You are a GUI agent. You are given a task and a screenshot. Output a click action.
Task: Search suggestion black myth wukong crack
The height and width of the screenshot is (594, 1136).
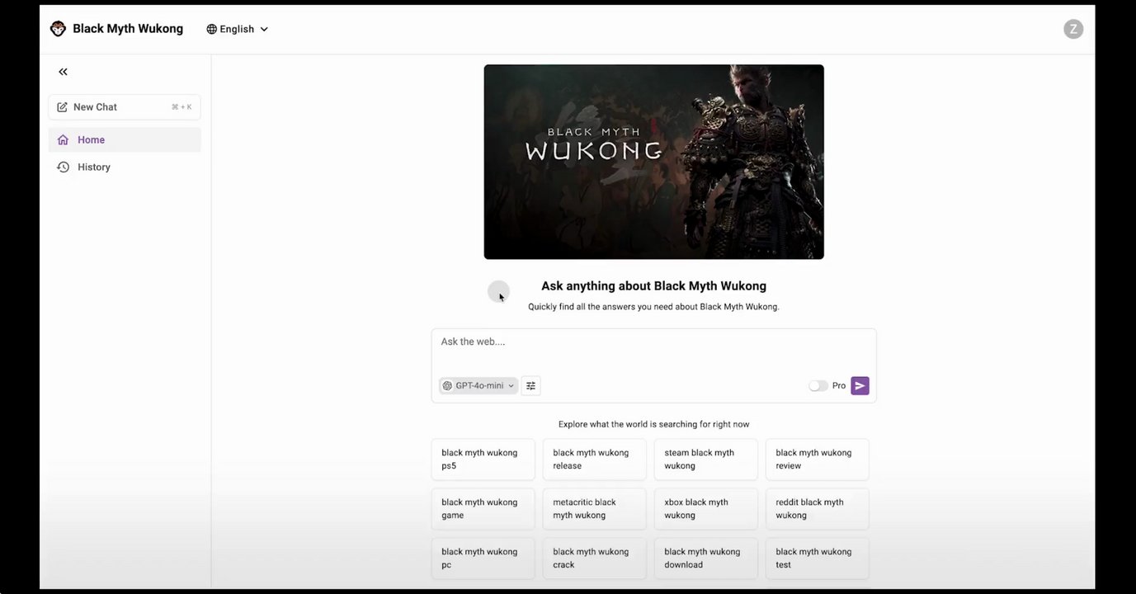click(594, 559)
